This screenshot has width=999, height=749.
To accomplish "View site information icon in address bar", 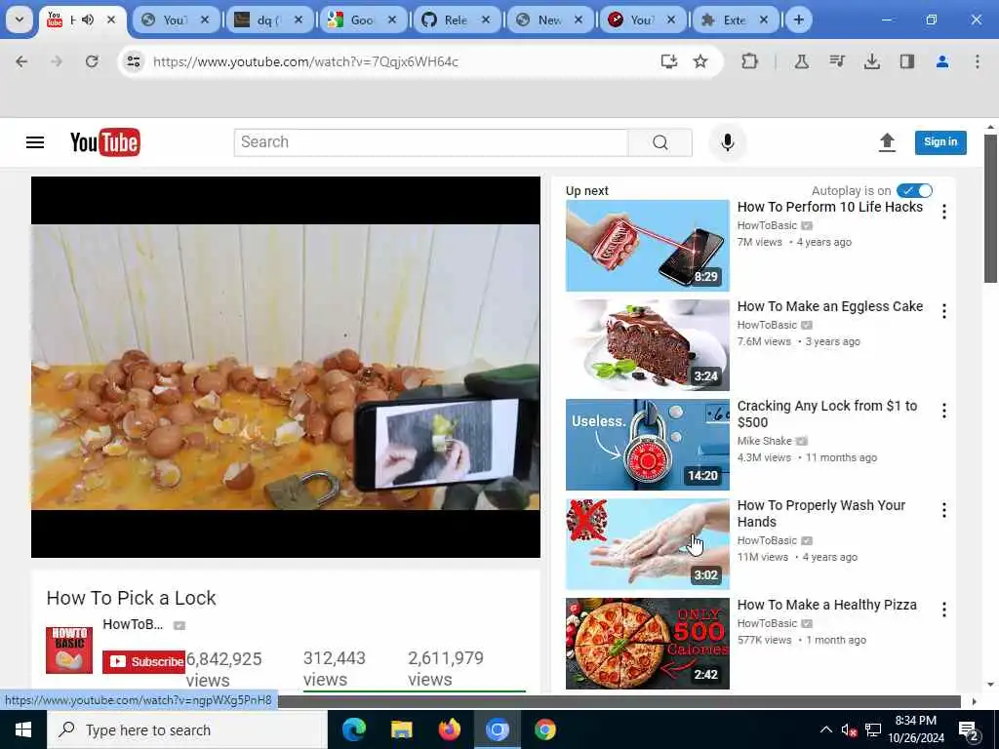I will [134, 61].
